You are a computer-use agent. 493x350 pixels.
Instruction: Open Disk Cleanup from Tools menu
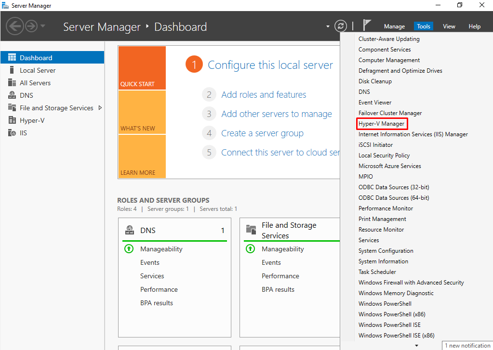click(375, 81)
